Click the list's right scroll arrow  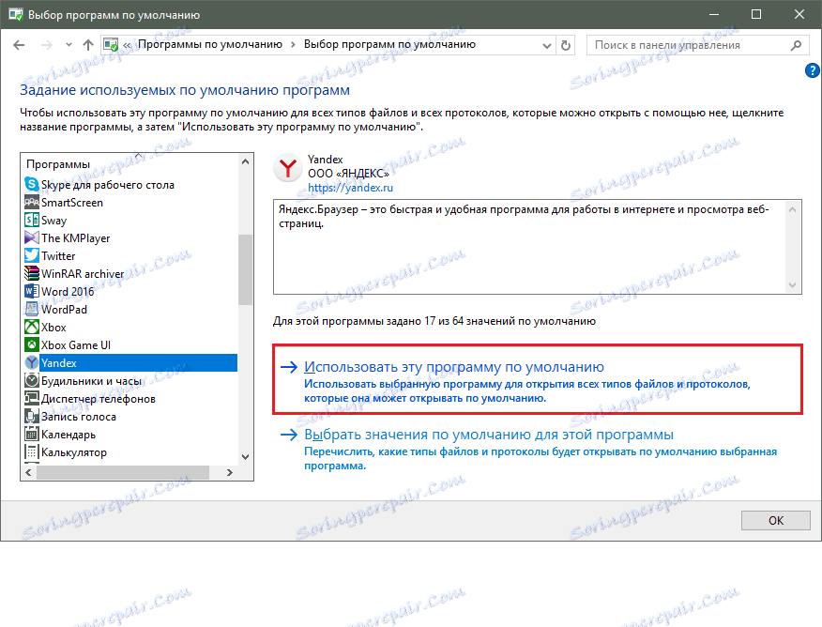coord(229,472)
